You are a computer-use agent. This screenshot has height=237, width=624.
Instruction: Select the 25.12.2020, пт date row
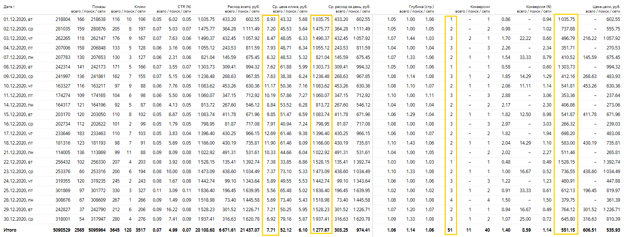pyautogui.click(x=19, y=190)
